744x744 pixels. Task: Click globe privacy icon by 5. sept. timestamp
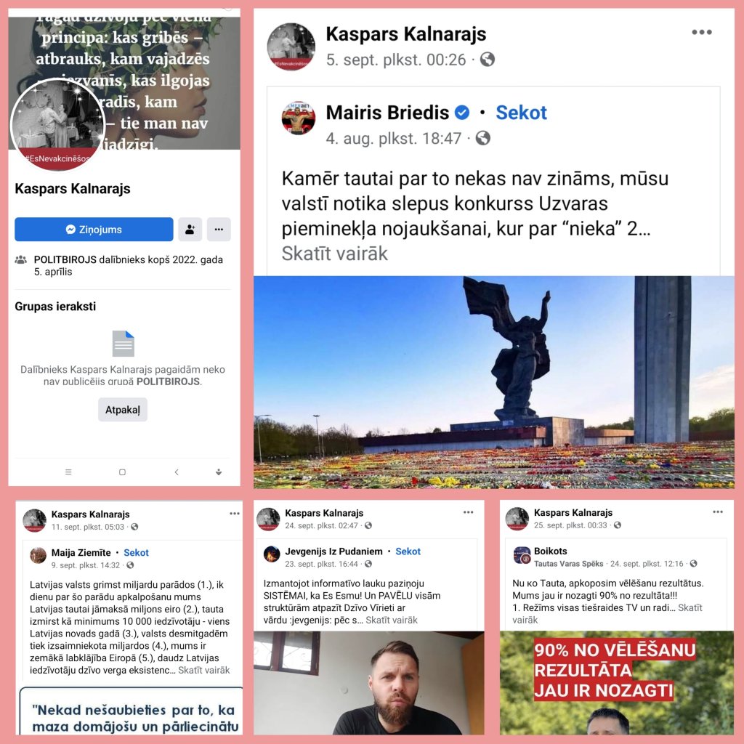(x=488, y=60)
